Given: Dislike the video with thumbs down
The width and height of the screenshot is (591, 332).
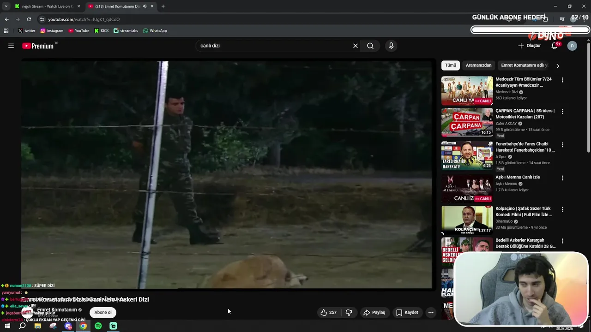Looking at the screenshot, I should [349, 312].
